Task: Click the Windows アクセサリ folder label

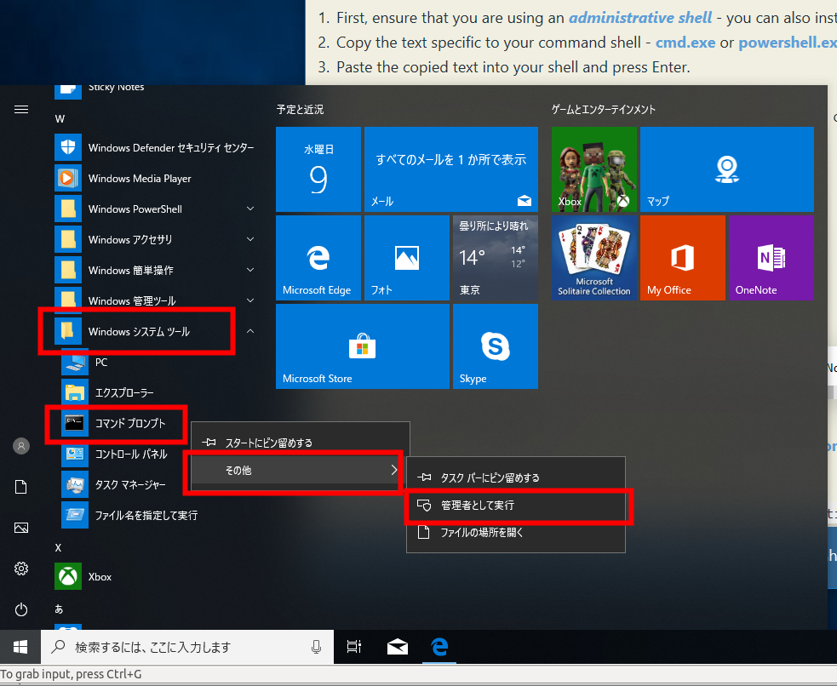Action: point(130,239)
